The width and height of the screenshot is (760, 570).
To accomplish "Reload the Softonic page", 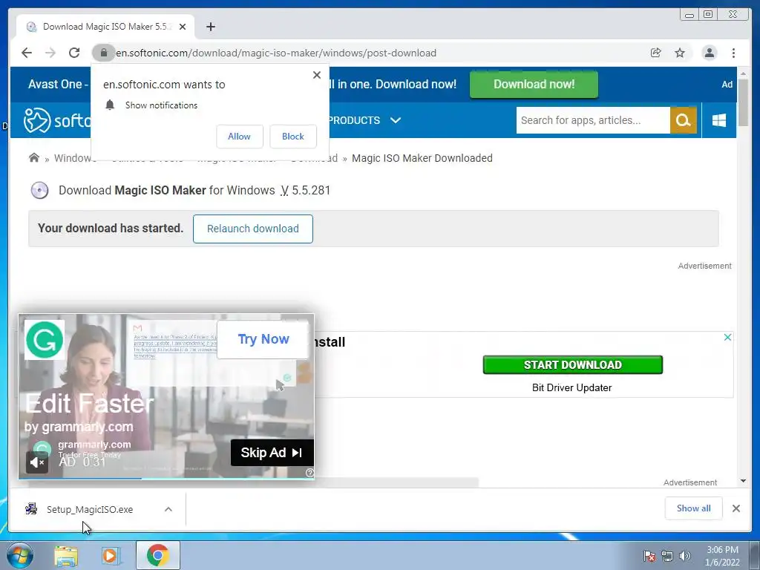I will [74, 53].
